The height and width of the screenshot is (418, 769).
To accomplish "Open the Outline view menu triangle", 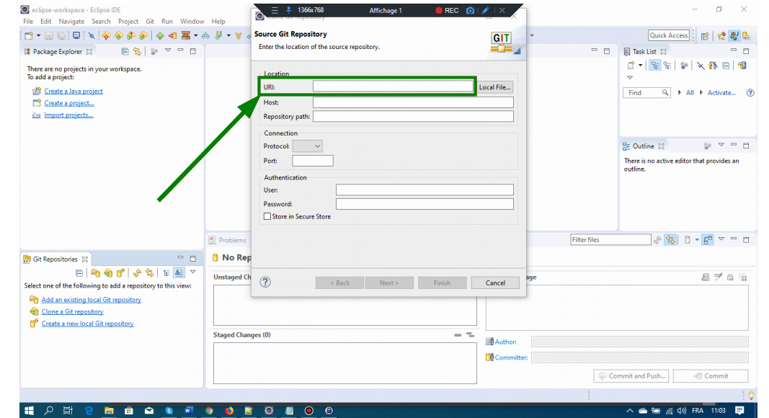I will [x=721, y=145].
